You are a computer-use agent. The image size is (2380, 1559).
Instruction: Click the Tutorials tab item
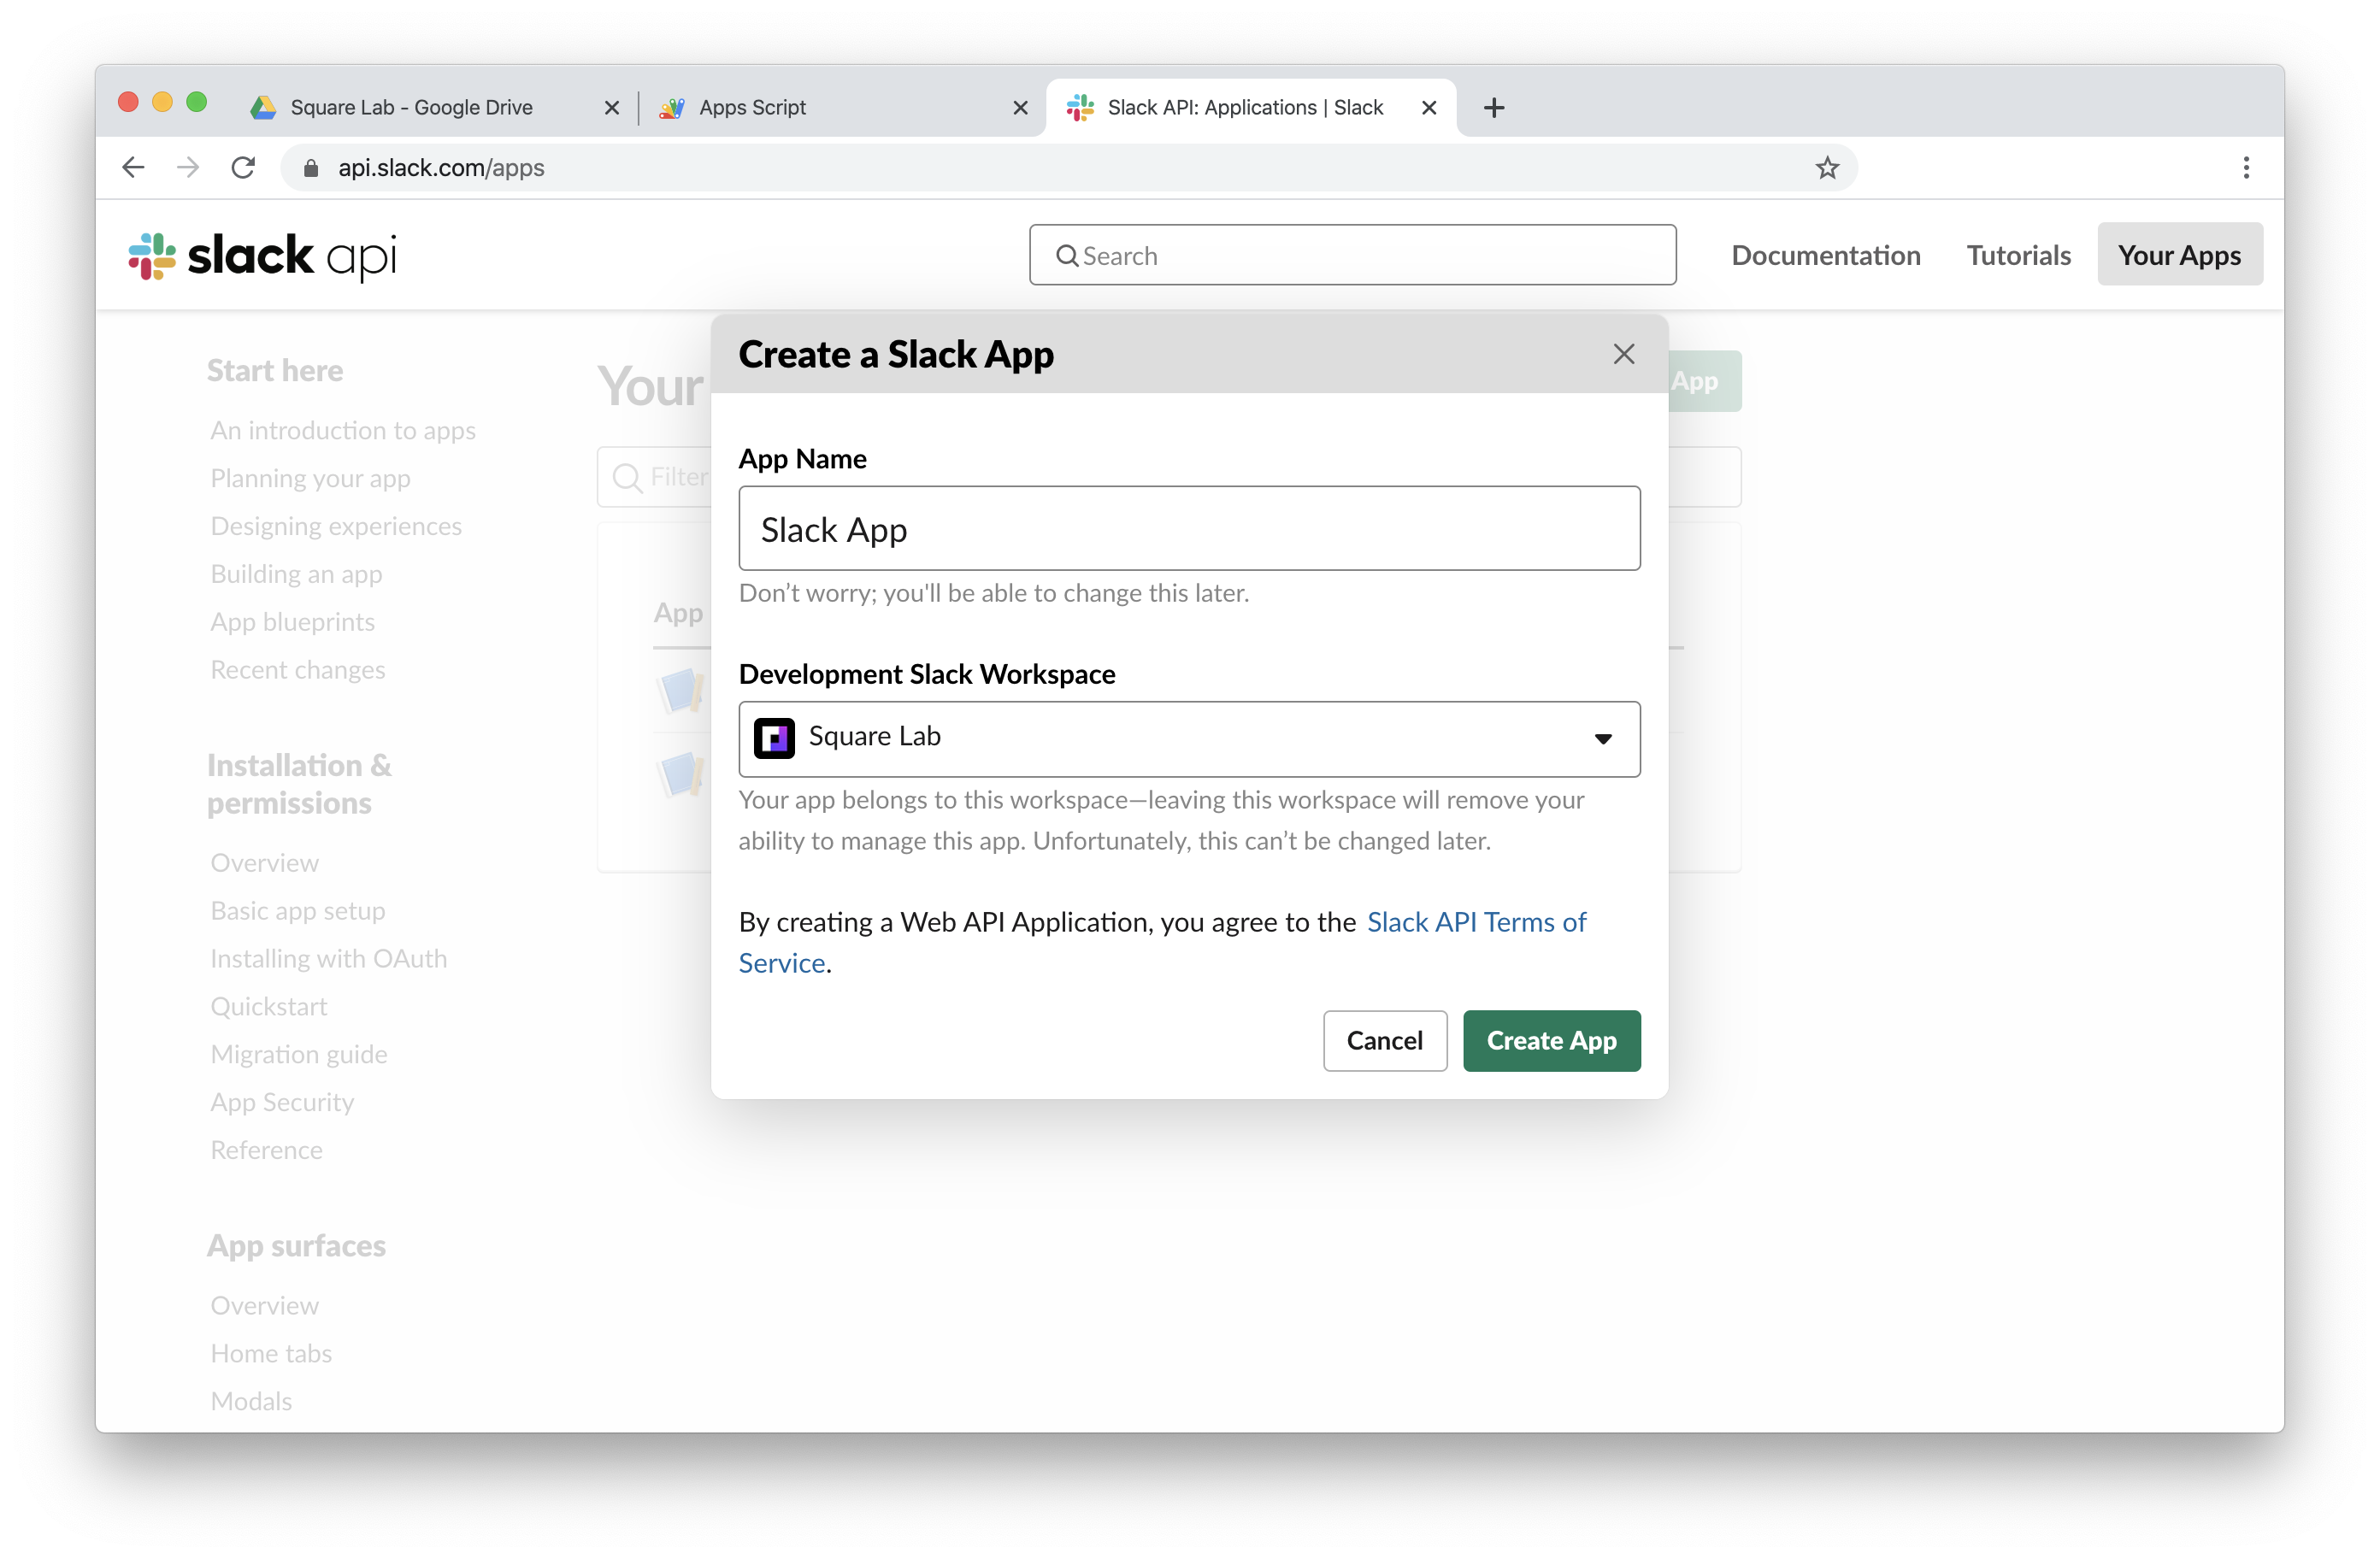click(2020, 254)
